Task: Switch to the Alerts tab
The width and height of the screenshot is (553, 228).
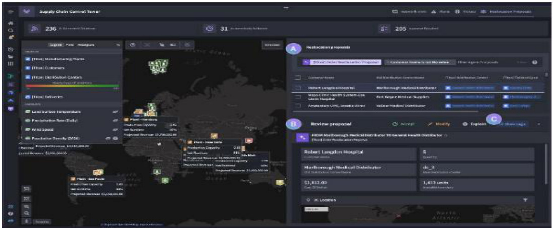Action: pos(440,12)
